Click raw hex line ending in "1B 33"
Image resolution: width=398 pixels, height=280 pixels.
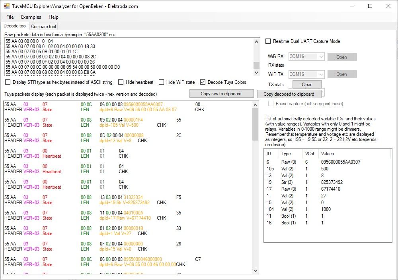click(x=50, y=46)
